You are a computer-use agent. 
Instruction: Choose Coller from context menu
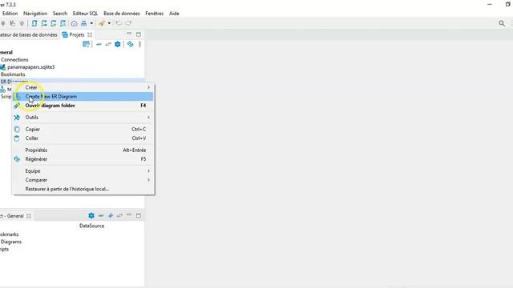coord(83,138)
